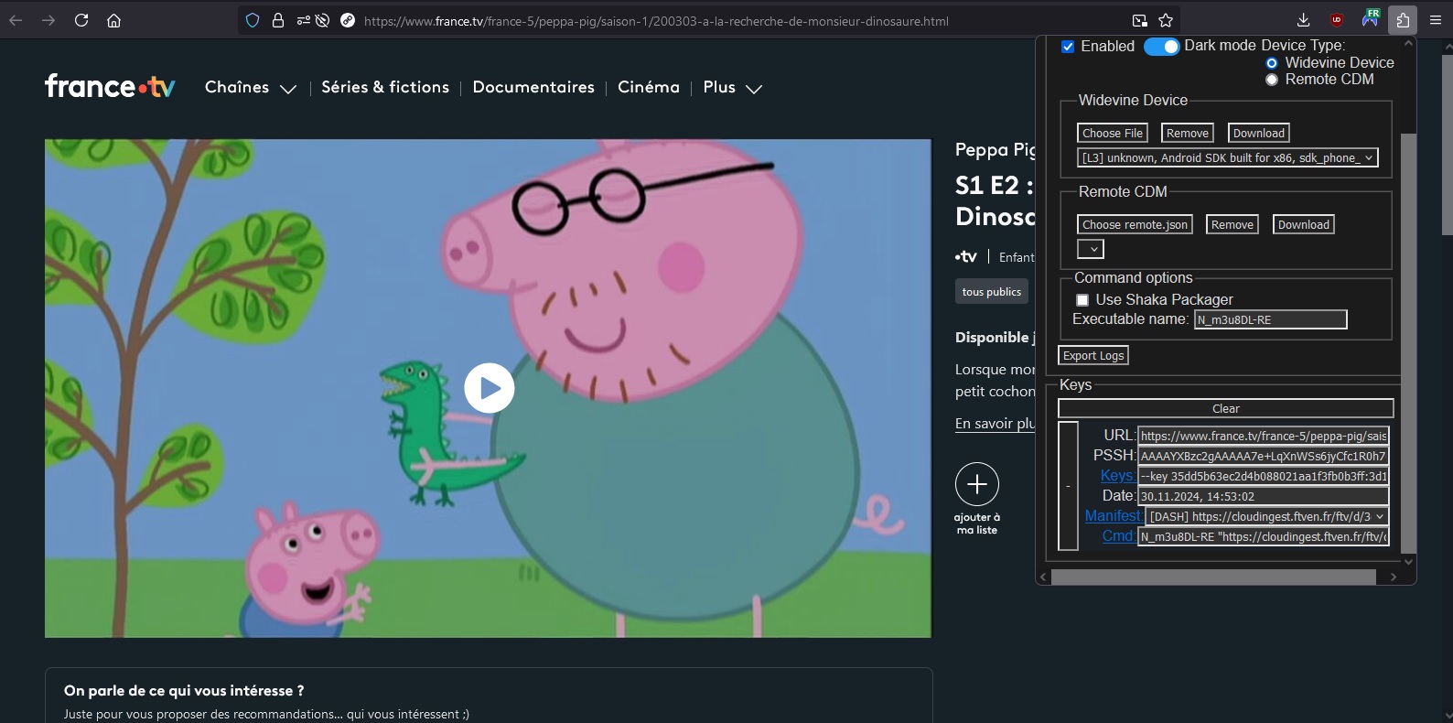Select the Remote CDM radio button

coord(1271,80)
